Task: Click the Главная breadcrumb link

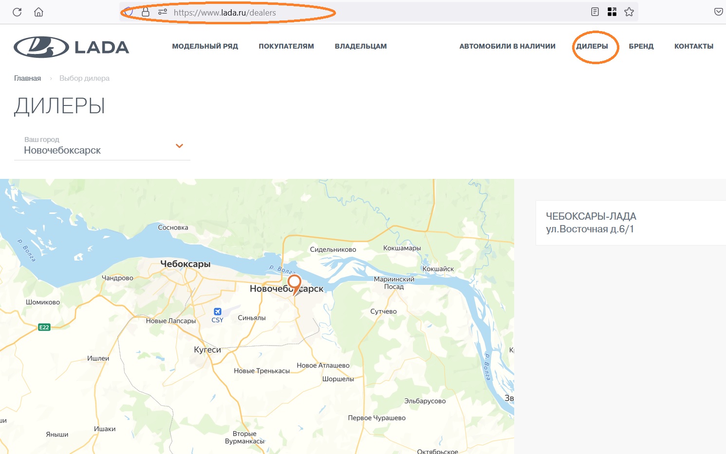Action: (x=27, y=78)
